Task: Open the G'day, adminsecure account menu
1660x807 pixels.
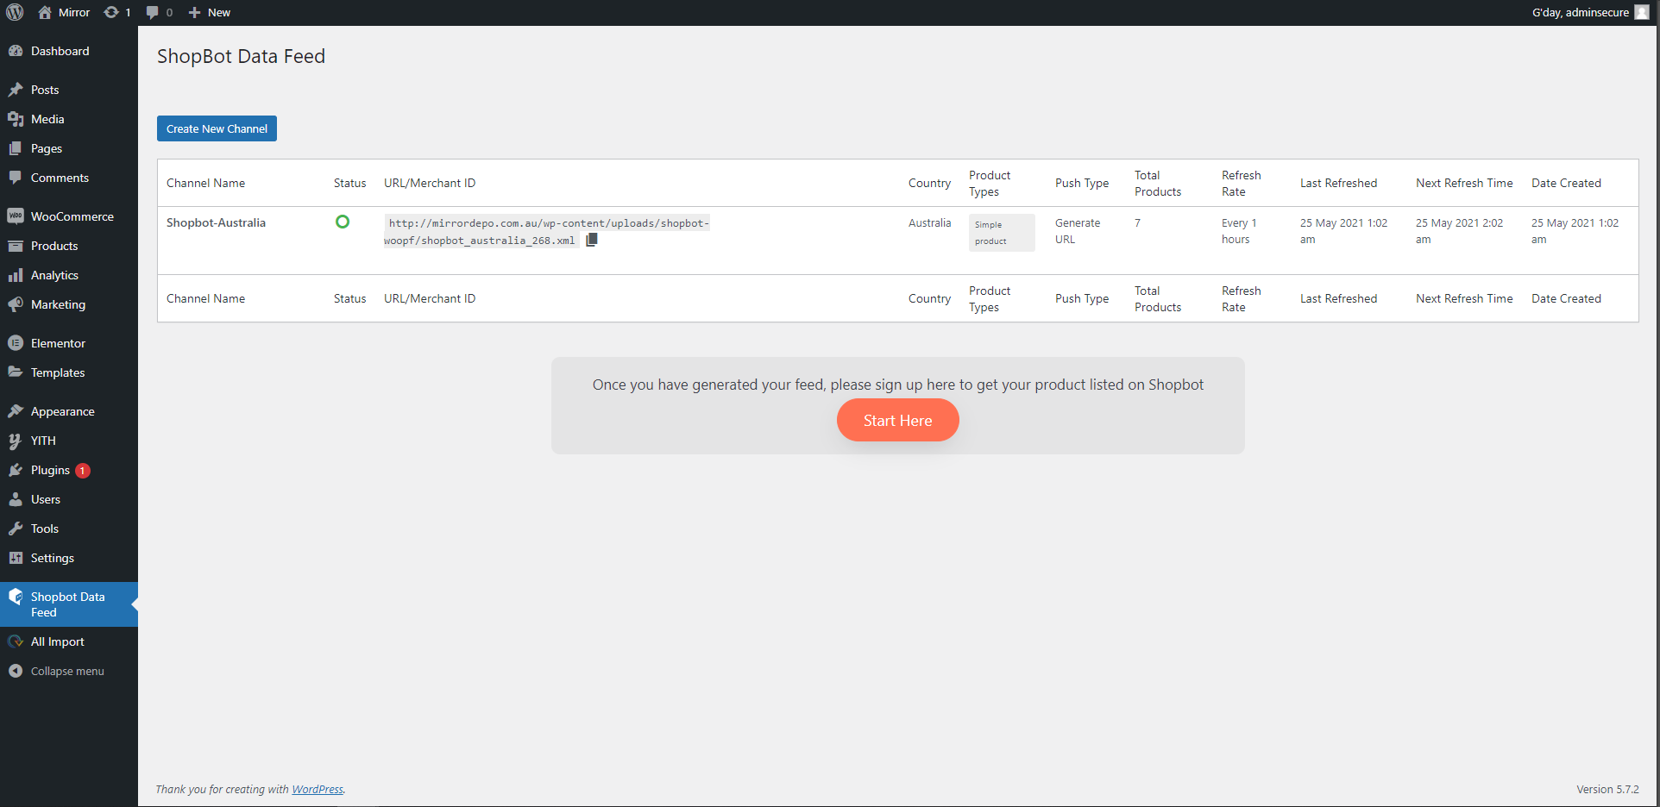Action: [1590, 12]
